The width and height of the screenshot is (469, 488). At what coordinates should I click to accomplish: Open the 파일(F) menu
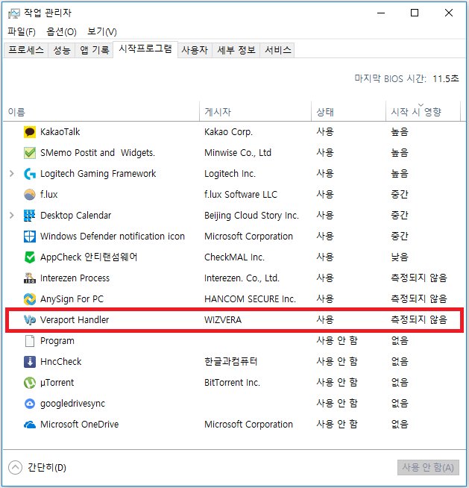pyautogui.click(x=22, y=32)
